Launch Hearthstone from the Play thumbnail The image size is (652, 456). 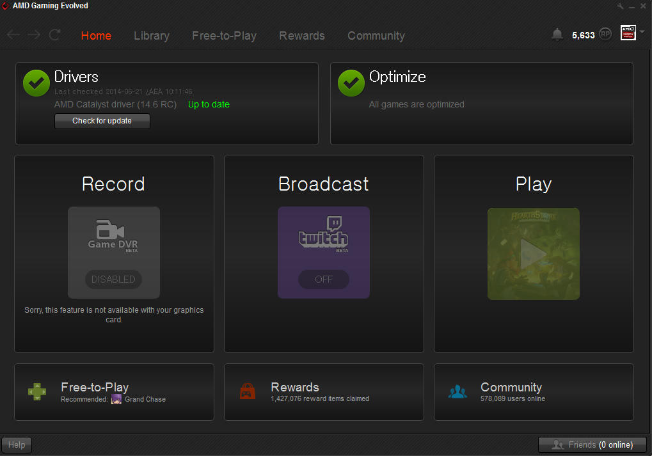pos(534,253)
